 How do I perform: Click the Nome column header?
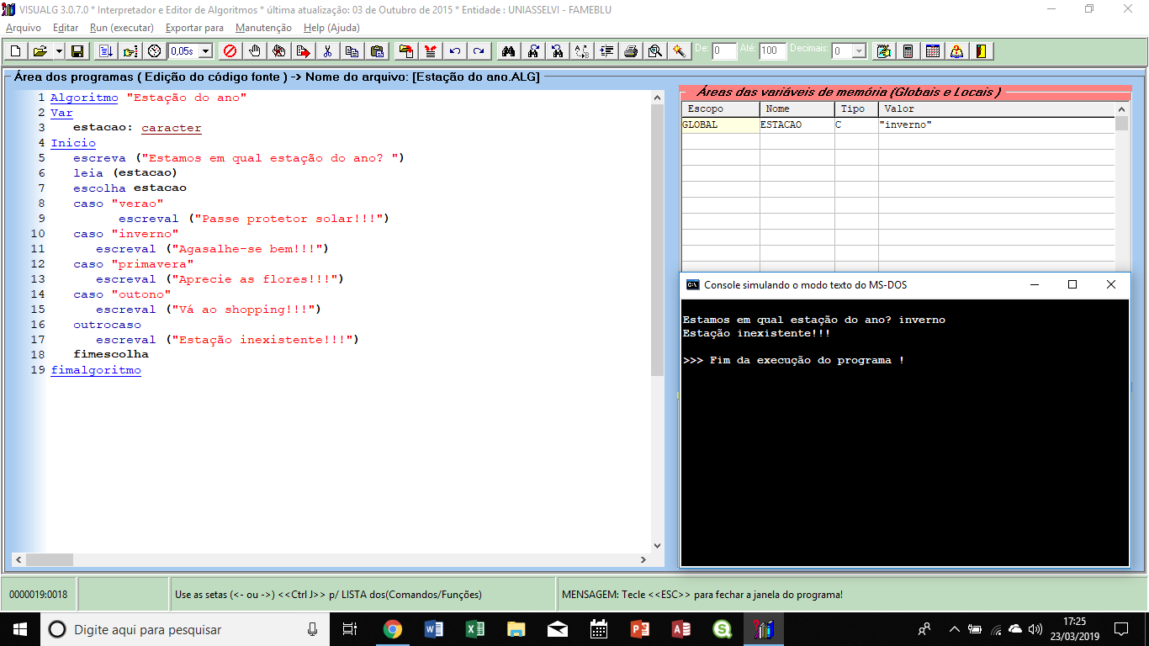click(x=797, y=109)
